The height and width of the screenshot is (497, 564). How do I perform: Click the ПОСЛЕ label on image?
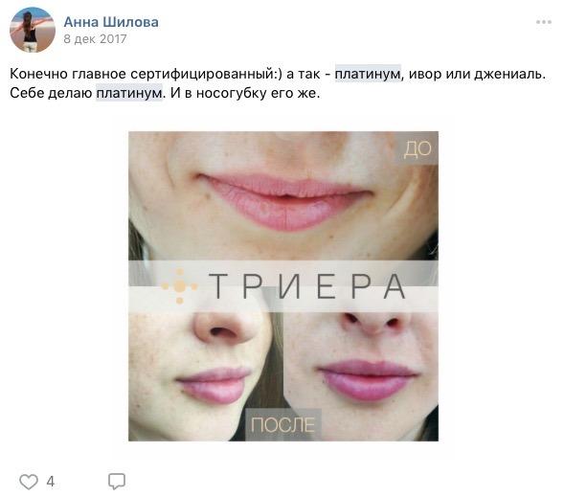click(282, 425)
